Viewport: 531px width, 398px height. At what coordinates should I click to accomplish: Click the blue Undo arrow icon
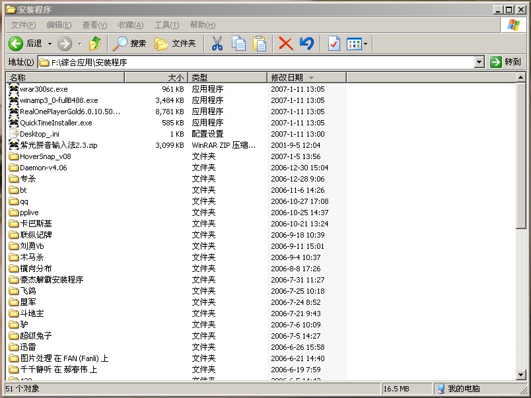click(306, 44)
